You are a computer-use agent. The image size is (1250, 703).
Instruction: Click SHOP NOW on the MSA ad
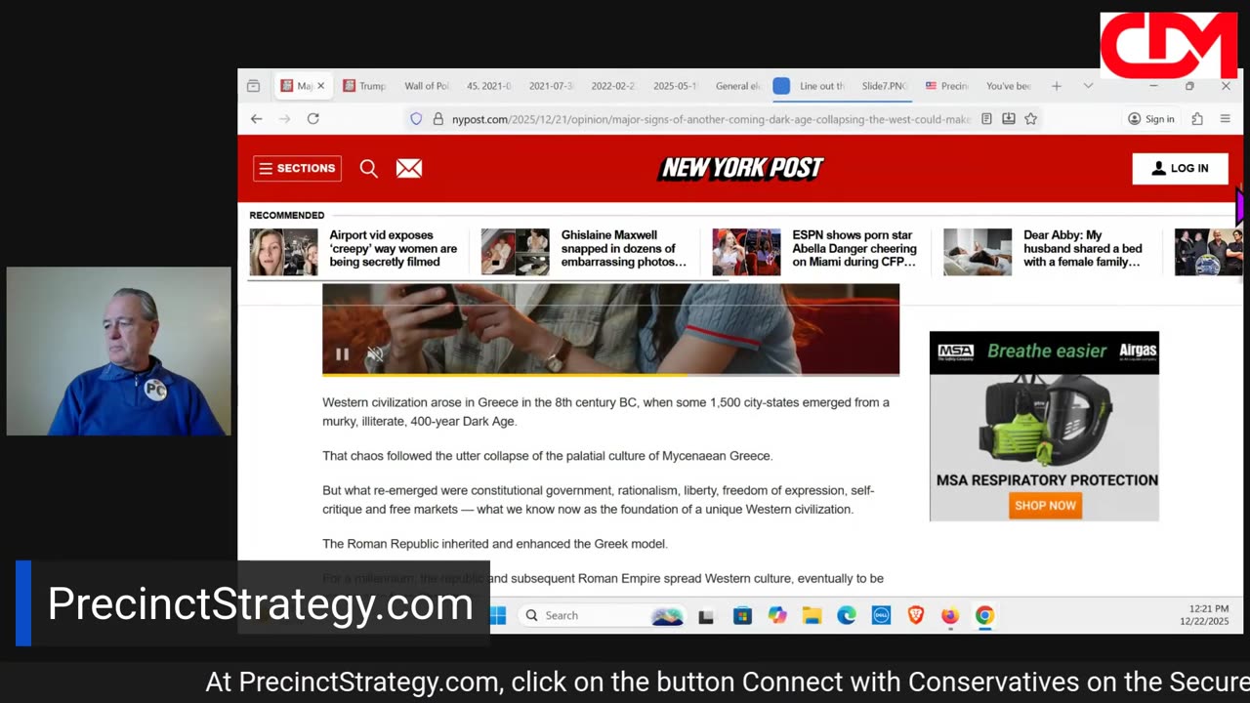click(x=1045, y=505)
